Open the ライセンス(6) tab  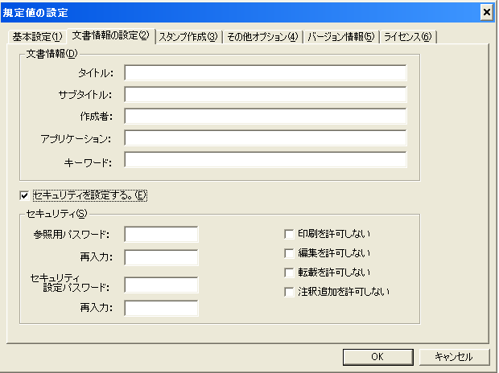coord(408,37)
